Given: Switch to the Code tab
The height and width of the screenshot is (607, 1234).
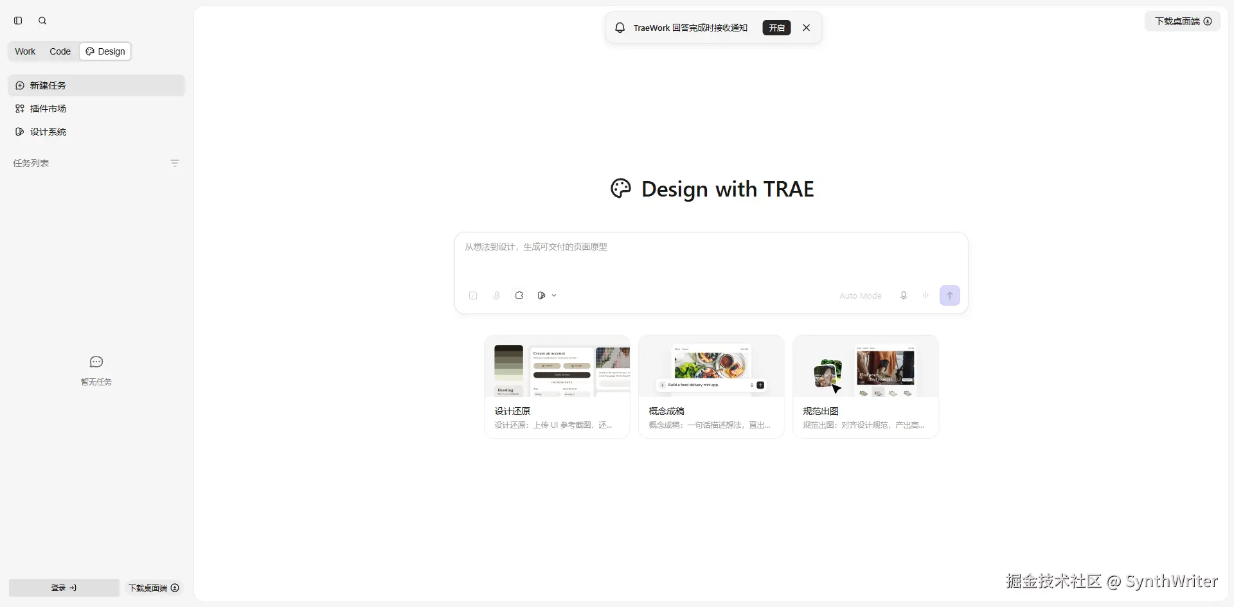Looking at the screenshot, I should (60, 51).
